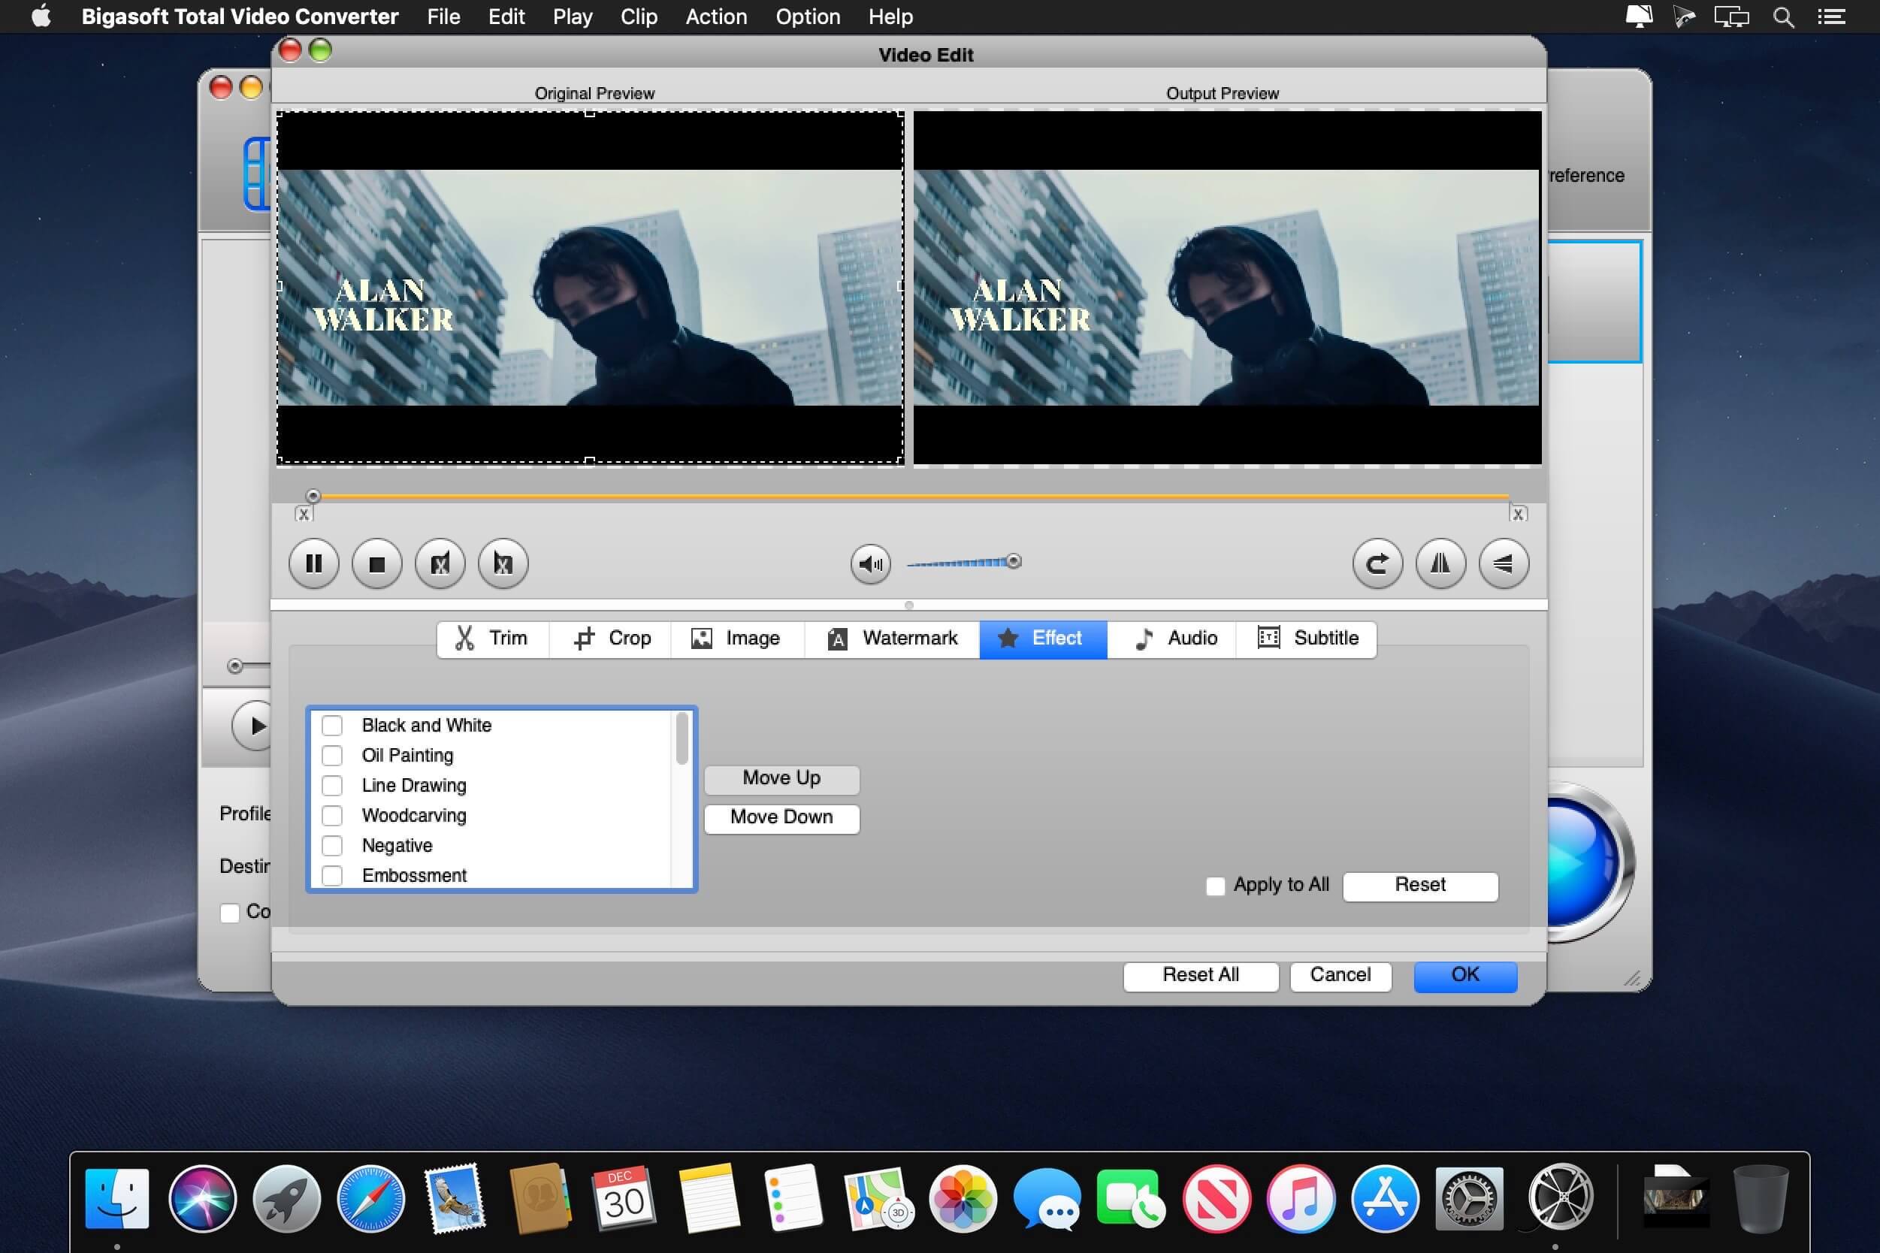Flip video vertically icon
This screenshot has width=1880, height=1253.
pos(1504,564)
